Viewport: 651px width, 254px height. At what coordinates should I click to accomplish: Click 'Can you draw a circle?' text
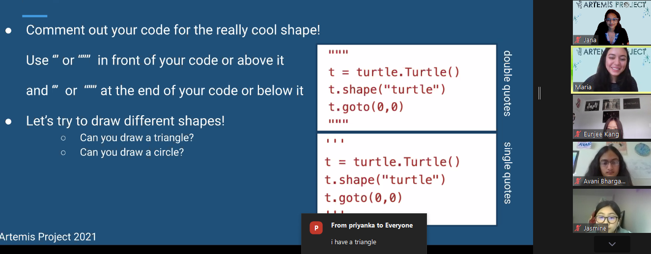pos(132,152)
